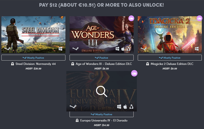Select the Steel Division Normandy 44 cover image

(x=33, y=35)
